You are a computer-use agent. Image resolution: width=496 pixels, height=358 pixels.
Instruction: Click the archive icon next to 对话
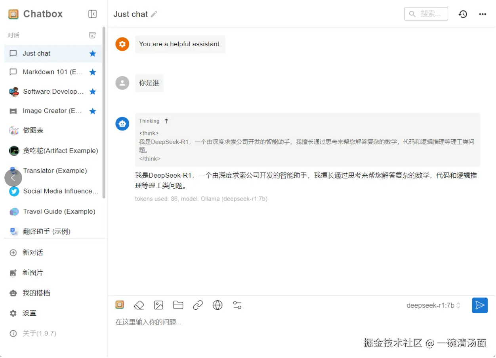[x=92, y=35]
